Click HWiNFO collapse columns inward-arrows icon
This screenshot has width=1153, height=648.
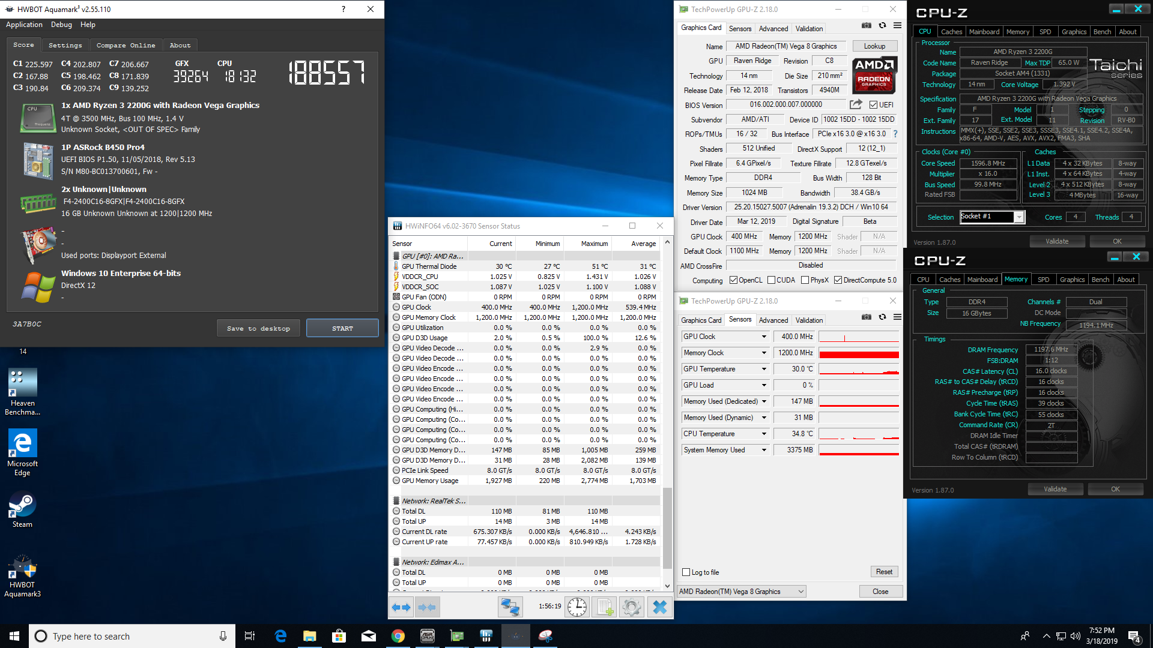coord(427,607)
